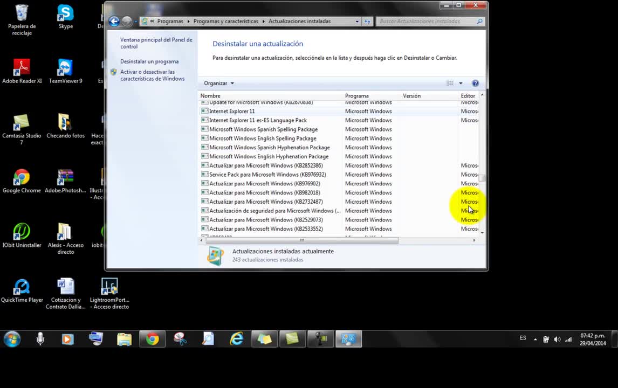Click the vertical scrollbar up arrow

(x=482, y=95)
